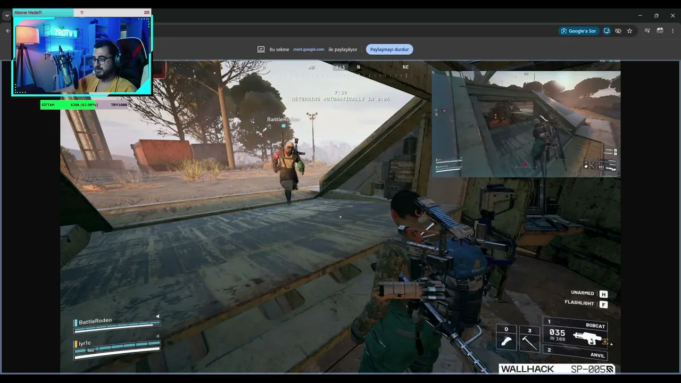681x383 pixels.
Task: Click the H key for UNARMED
Action: point(603,294)
